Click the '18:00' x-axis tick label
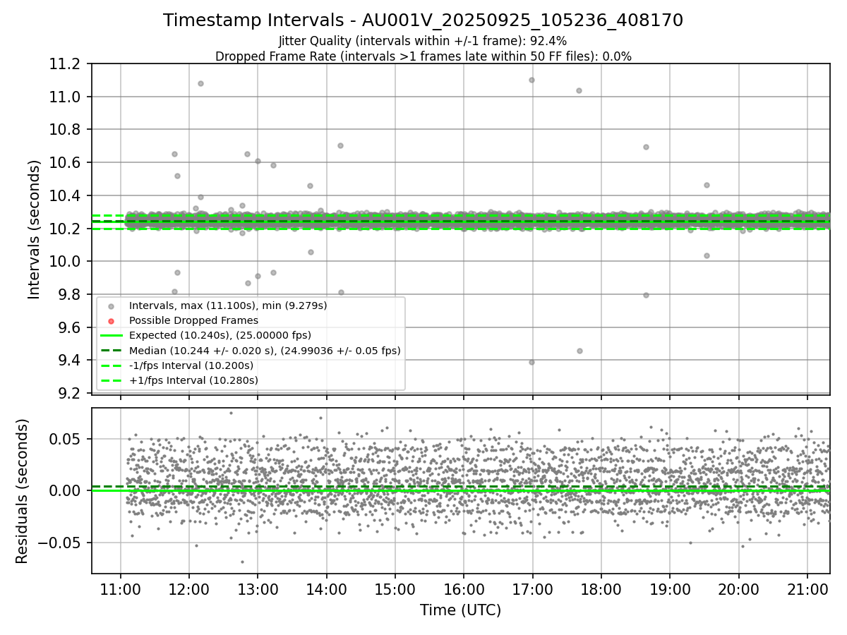This screenshot has width=847, height=635. coord(601,588)
